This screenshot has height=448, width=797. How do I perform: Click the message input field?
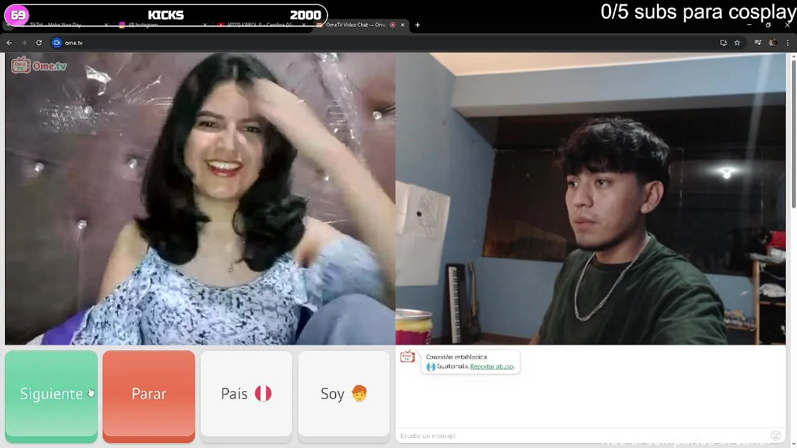(x=582, y=436)
